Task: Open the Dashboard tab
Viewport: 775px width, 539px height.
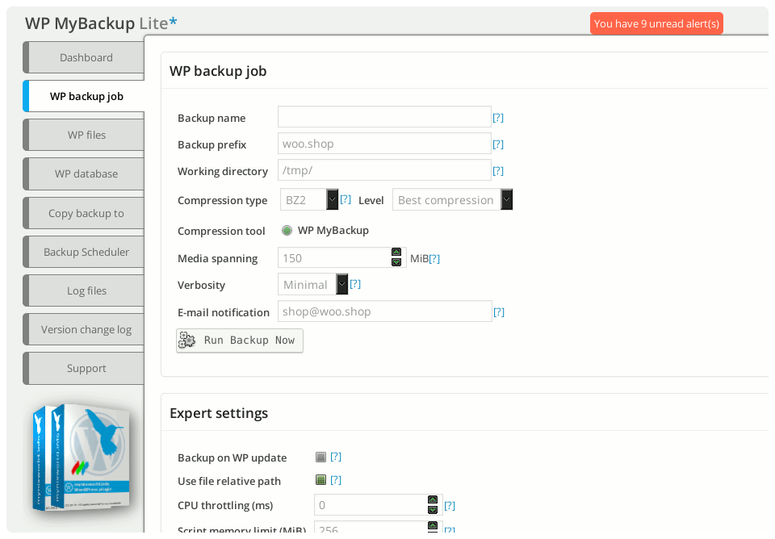Action: (x=84, y=58)
